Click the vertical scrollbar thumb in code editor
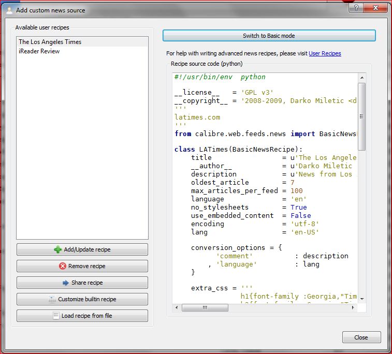Image resolution: width=392 pixels, height=354 pixels. tap(361, 116)
